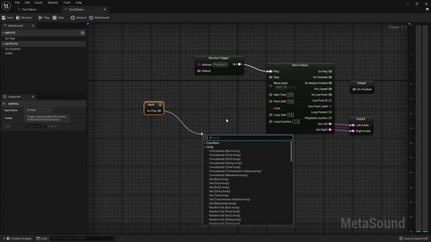Screen dimensions: 431x242
Task: Switch to the first Part1Meter asset tab
Action: click(x=29, y=9)
